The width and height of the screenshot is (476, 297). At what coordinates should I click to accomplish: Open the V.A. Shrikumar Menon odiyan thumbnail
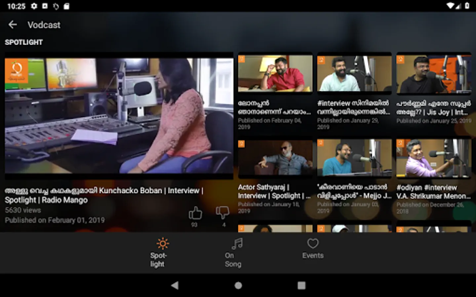434,158
